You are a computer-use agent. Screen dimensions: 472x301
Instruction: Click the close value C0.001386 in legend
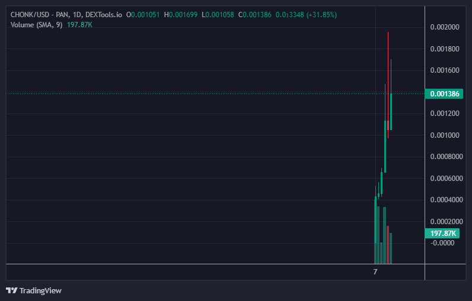[254, 15]
